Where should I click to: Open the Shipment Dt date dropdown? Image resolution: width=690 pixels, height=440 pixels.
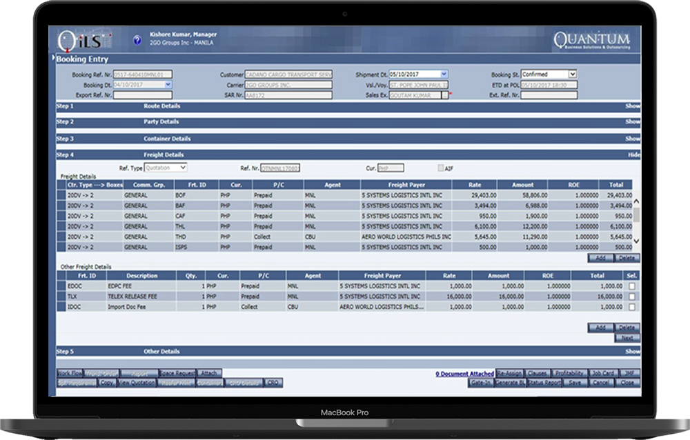click(x=444, y=74)
